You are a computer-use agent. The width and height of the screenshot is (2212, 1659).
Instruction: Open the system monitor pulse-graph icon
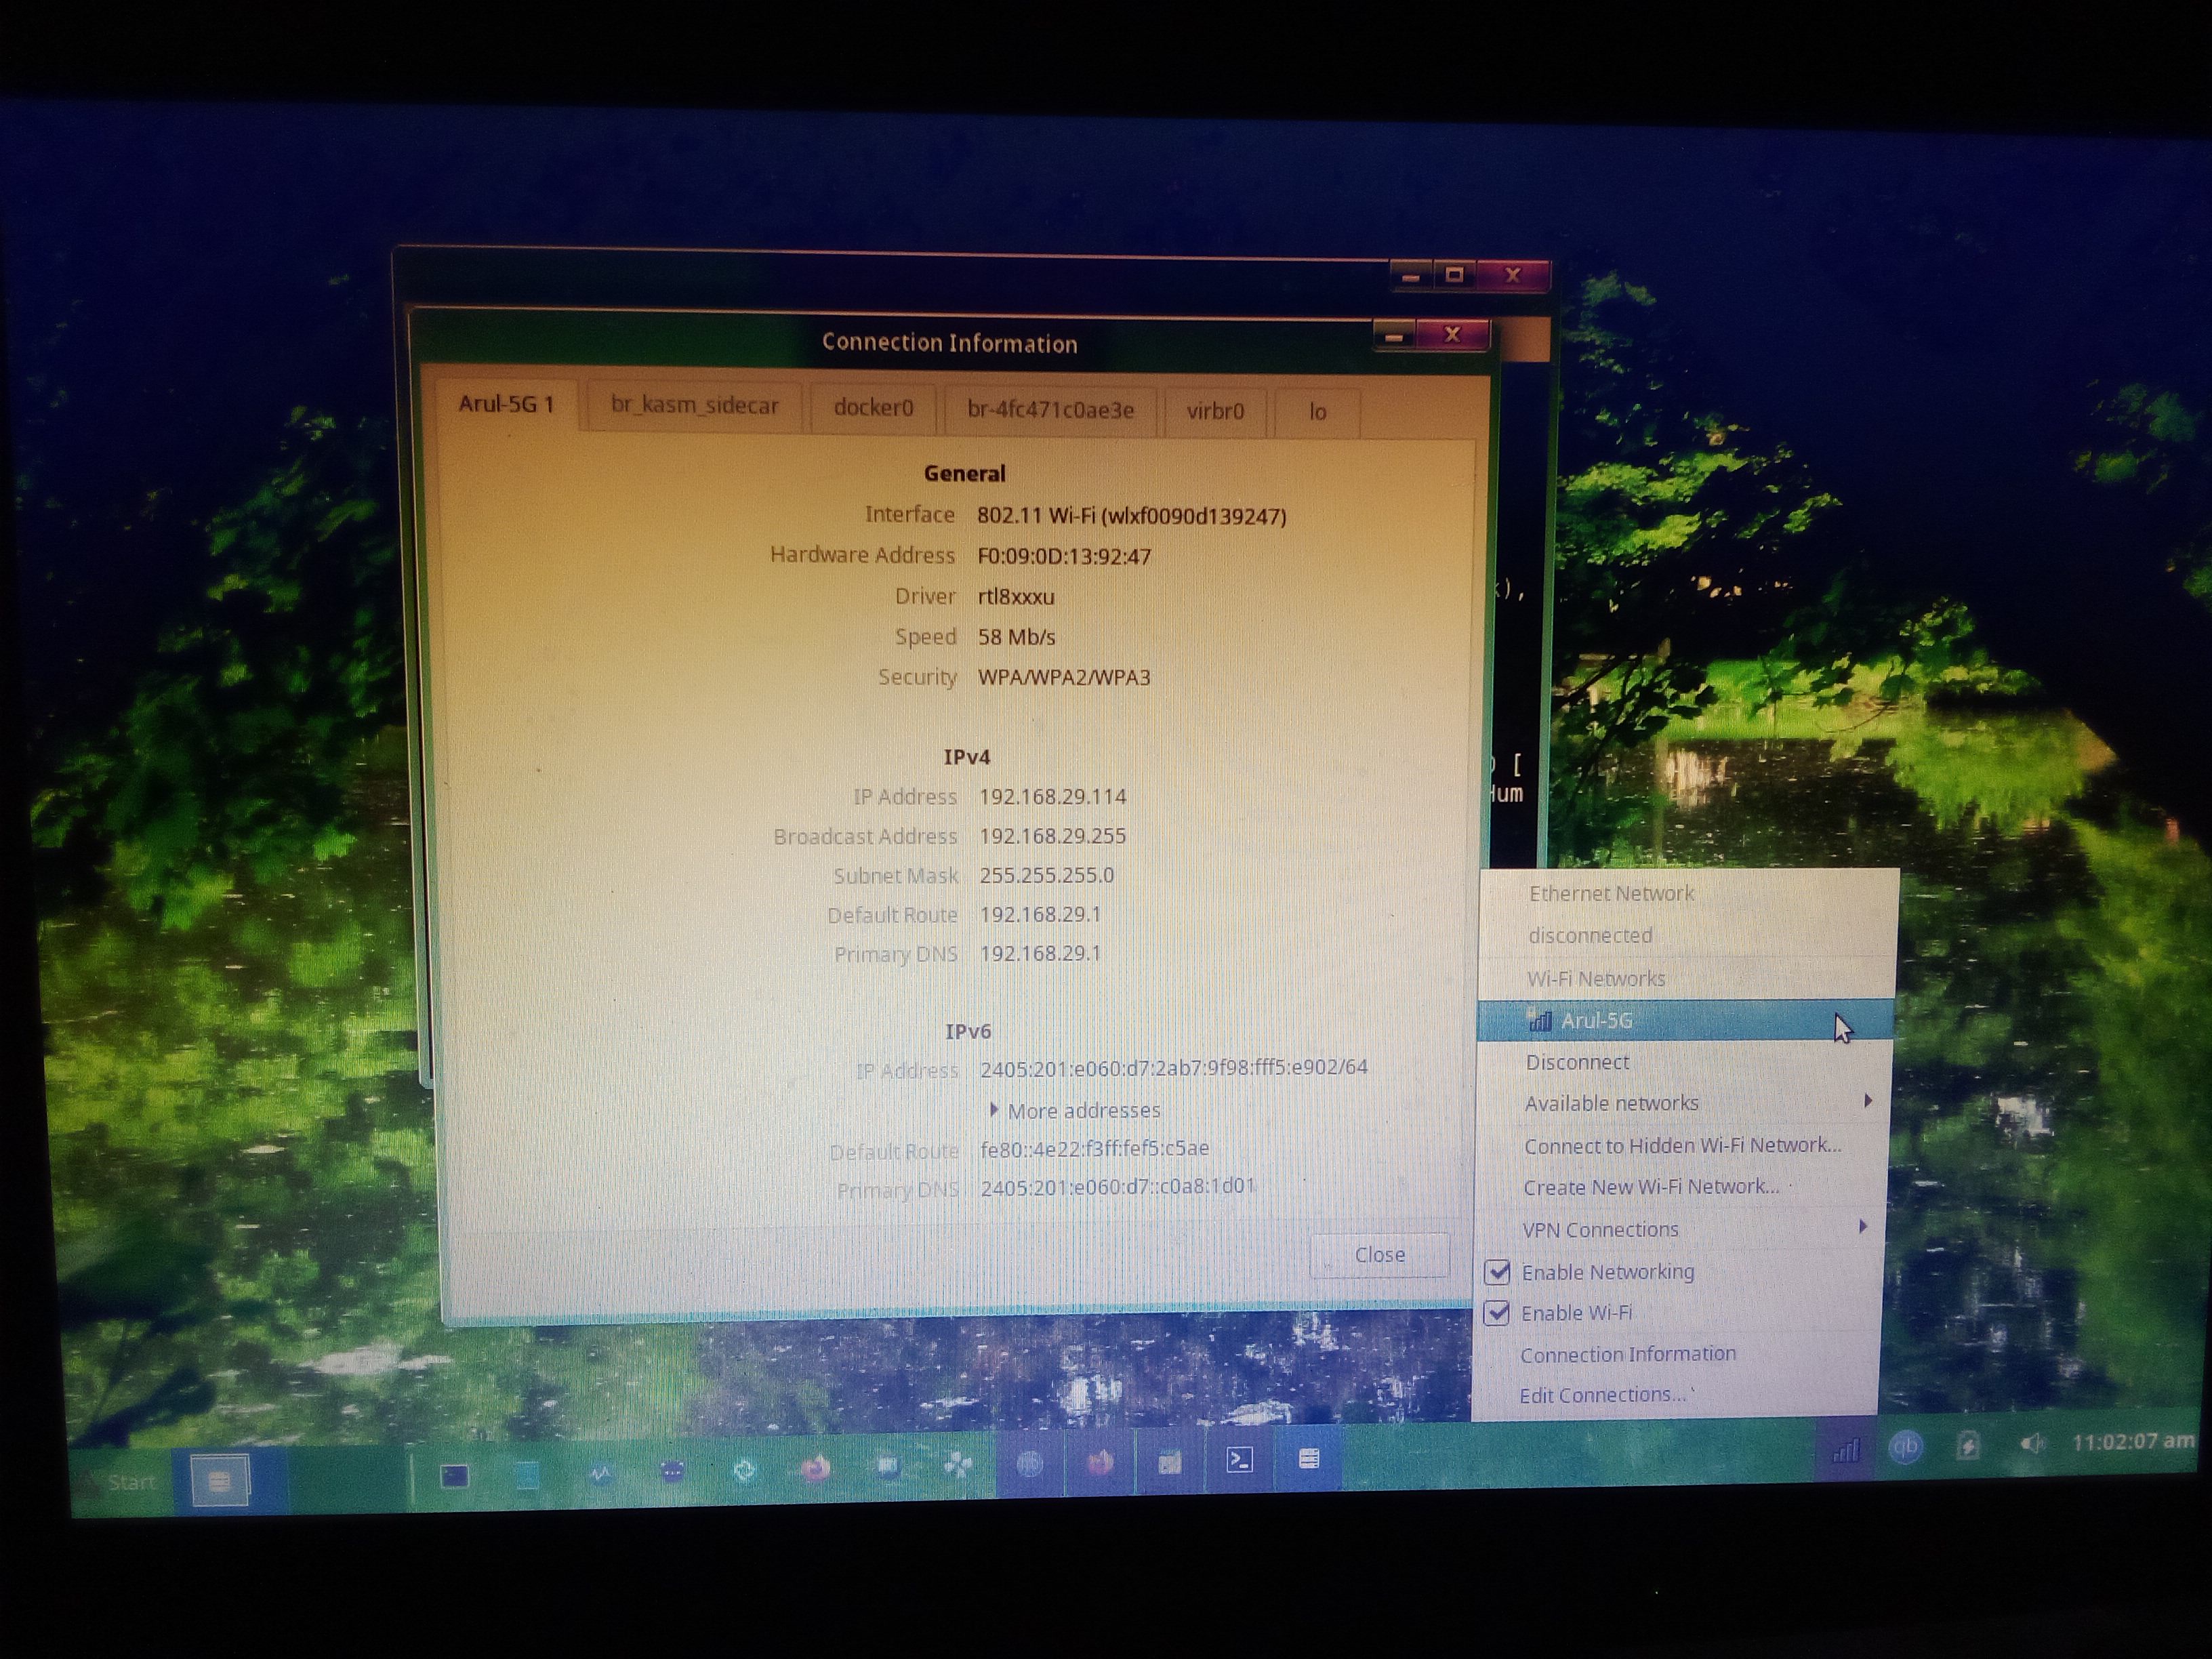(600, 1474)
